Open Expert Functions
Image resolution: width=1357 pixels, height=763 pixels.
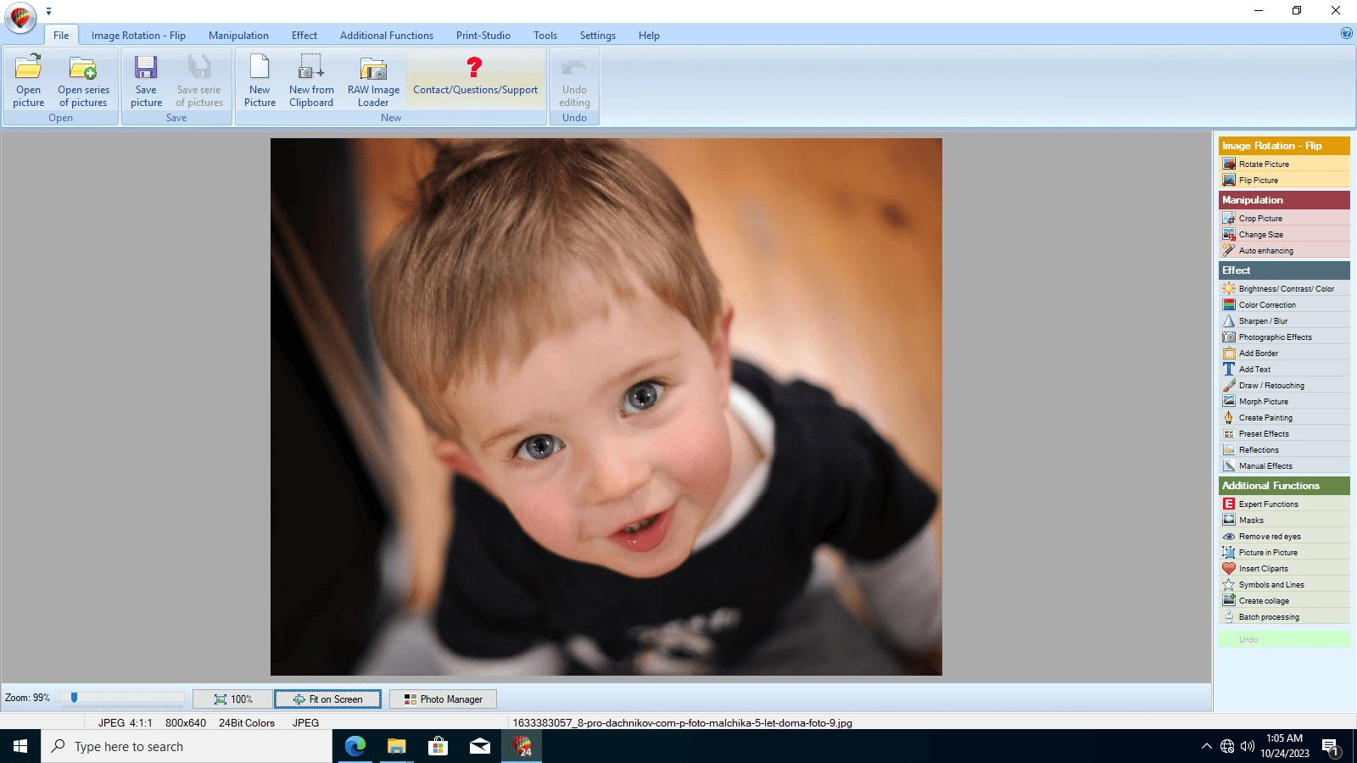pos(1284,504)
